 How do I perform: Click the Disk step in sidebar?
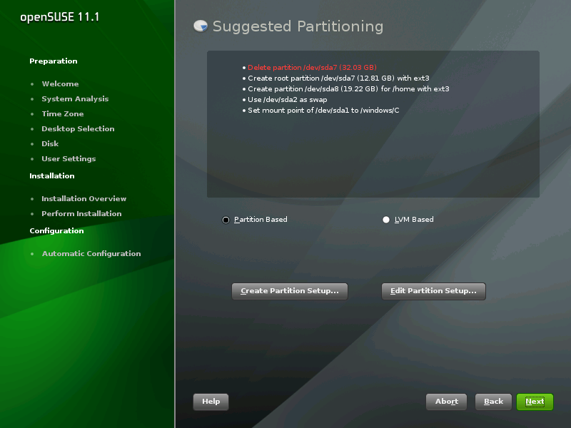coord(50,144)
